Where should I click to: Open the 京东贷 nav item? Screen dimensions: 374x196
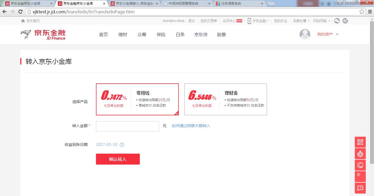pyautogui.click(x=201, y=35)
